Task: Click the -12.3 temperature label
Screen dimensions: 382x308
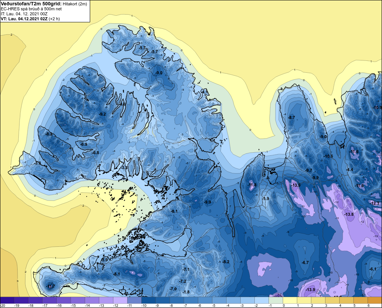Action: coord(375,203)
